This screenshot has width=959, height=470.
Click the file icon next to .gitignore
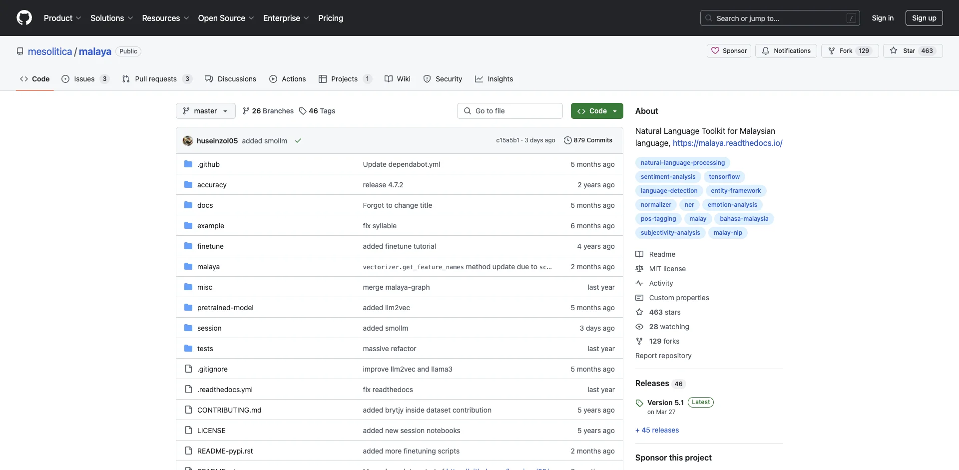[188, 369]
